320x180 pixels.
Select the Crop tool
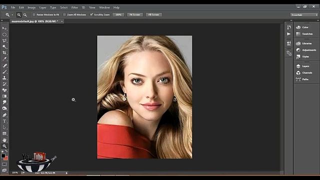point(4,53)
